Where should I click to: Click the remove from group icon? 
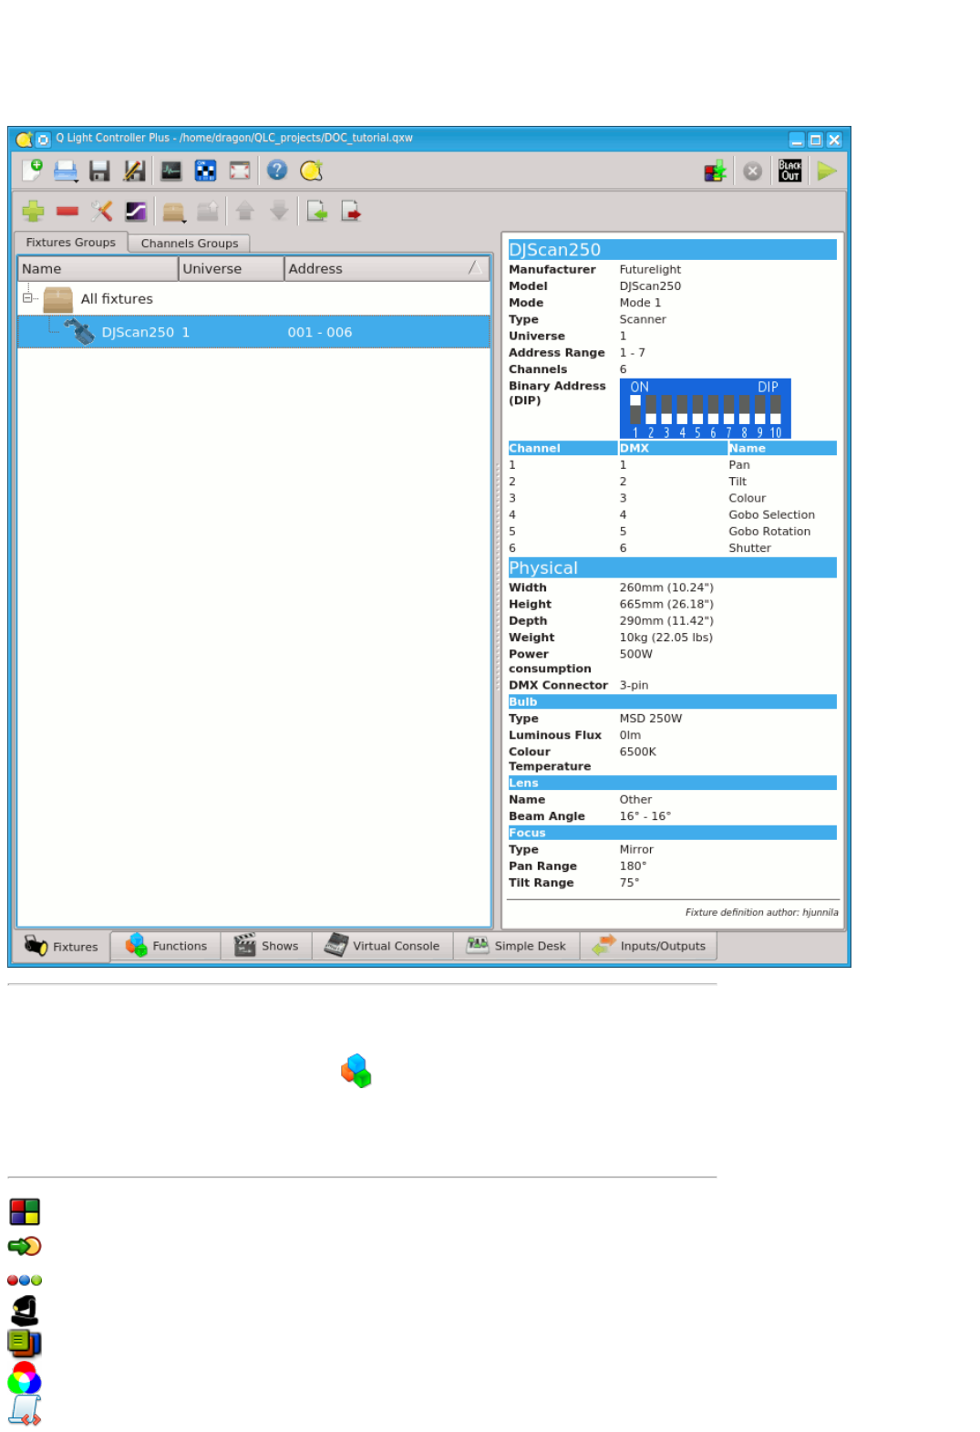pyautogui.click(x=208, y=212)
